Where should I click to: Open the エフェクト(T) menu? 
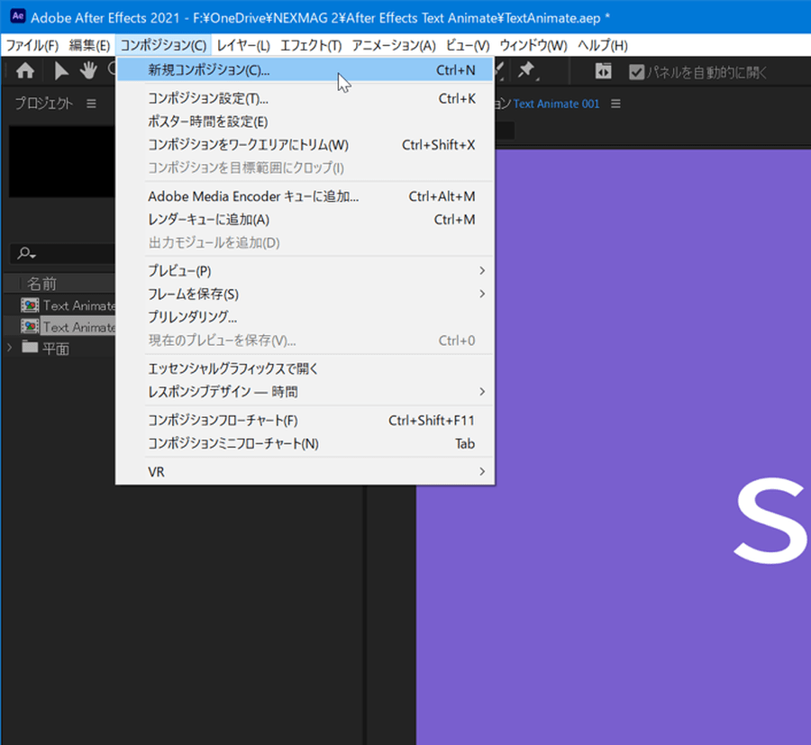point(311,46)
